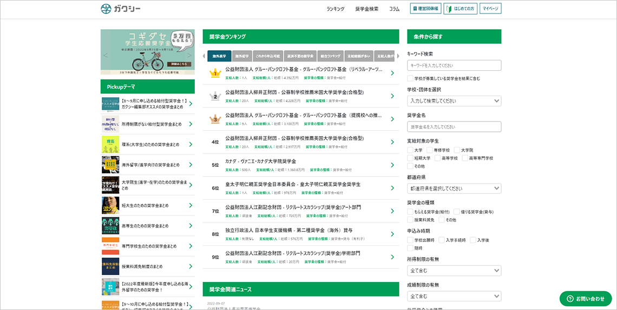The image size is (617, 310).
Task: Open chevron for リクルートスカラシップ アート部門 row
Action: coord(392,211)
